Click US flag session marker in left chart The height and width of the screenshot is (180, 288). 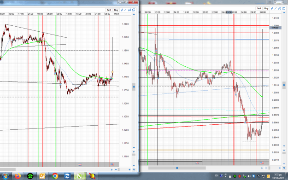[112, 165]
